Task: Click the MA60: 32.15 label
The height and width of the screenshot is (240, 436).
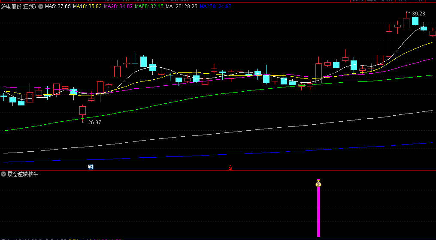Action: click(149, 6)
